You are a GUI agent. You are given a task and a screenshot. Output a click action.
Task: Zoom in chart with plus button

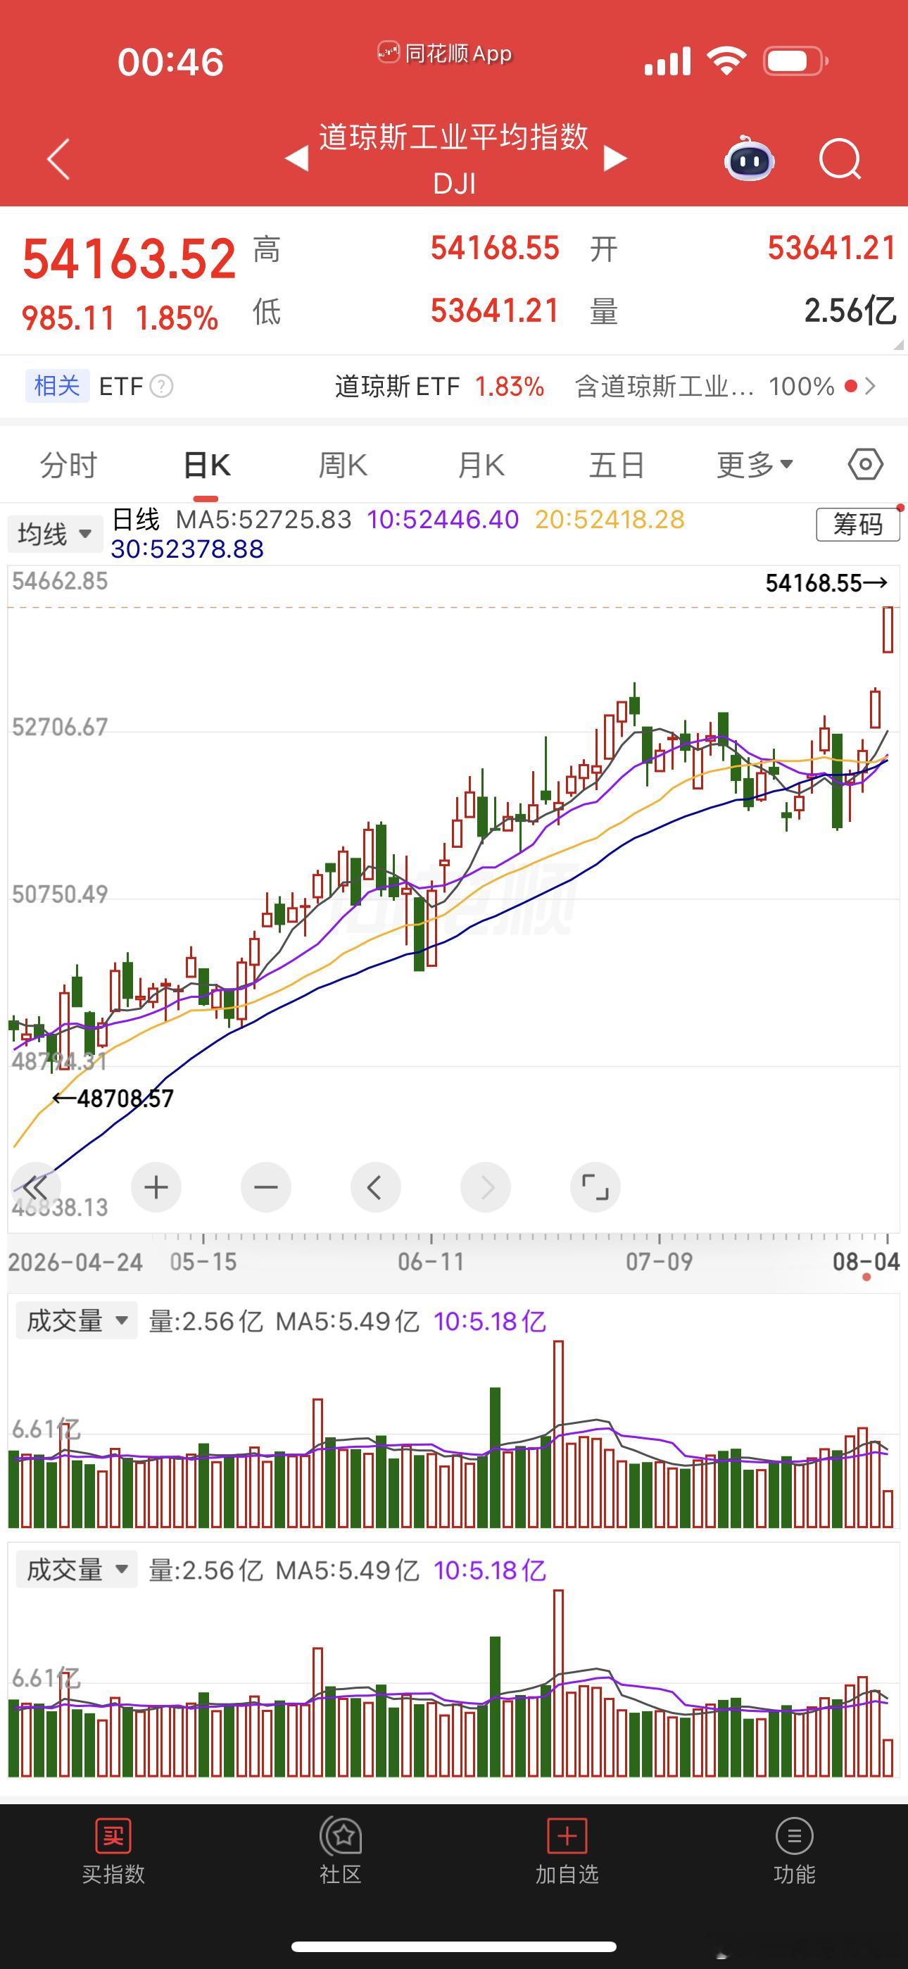[x=156, y=1187]
